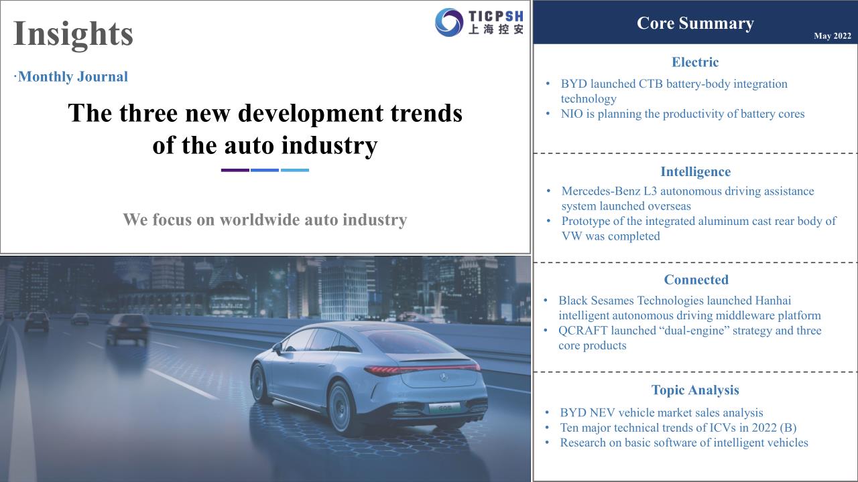Select the BYD CTB battery-body integration bullet
Viewport: 858px width, 482px height.
tap(674, 91)
